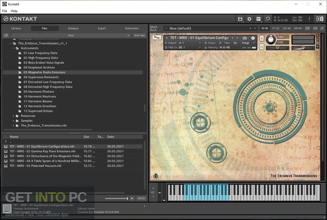
Task: Mute the instrument with M button
Action: point(262,47)
